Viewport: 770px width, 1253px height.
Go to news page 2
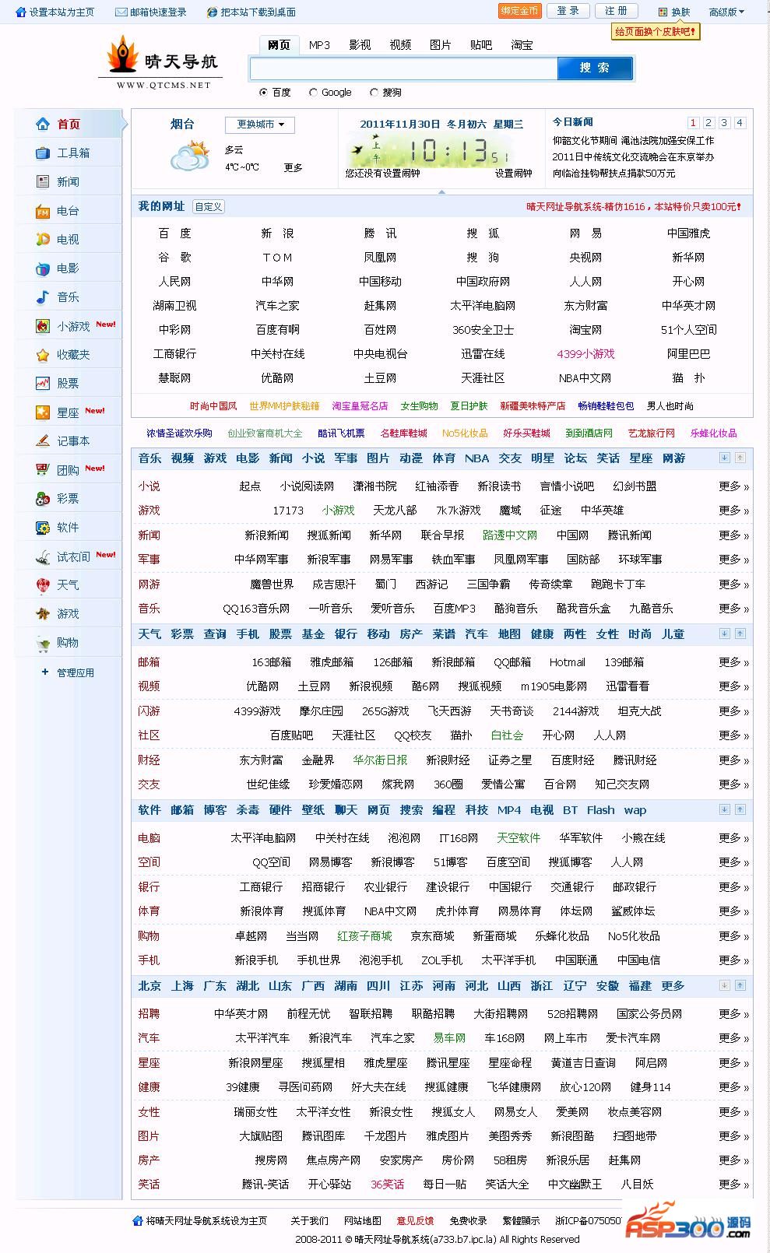[x=708, y=122]
